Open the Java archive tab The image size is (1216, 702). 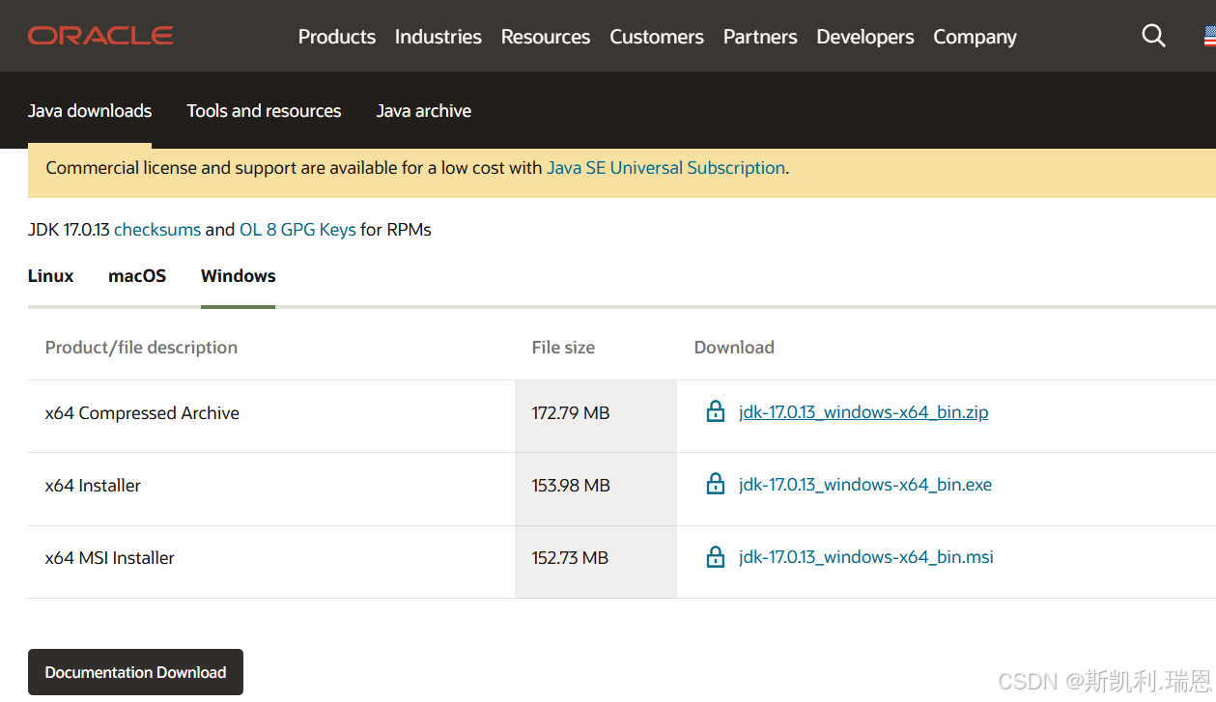point(424,111)
